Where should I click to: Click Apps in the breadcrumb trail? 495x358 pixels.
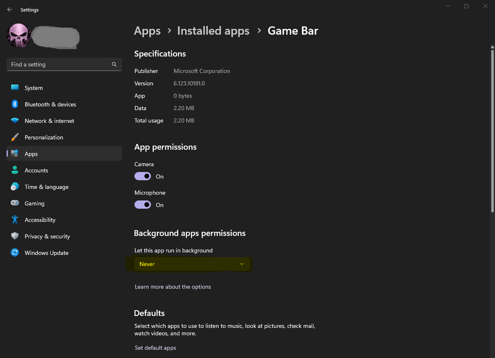tap(147, 31)
